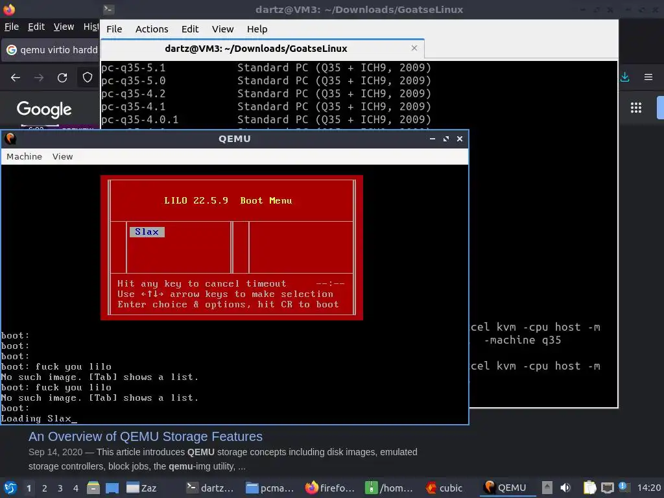Click 'Loading Slax' line in QEMU
This screenshot has width=664, height=498.
pos(39,418)
